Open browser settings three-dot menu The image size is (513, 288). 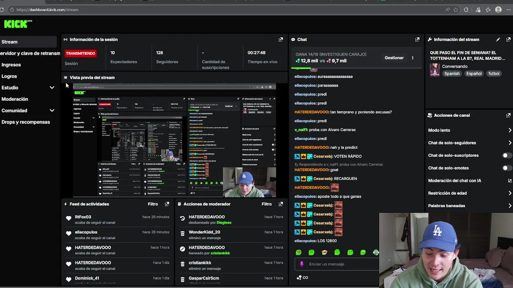[x=509, y=10]
